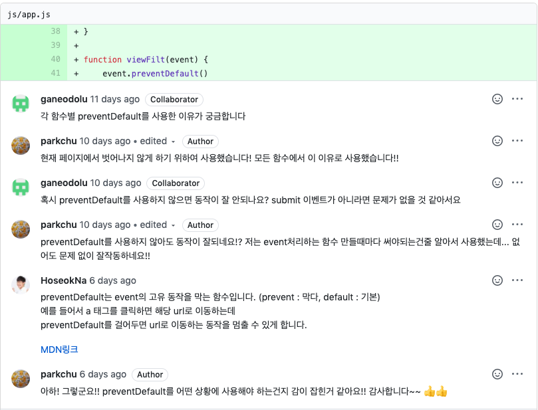Viewport: 538px width, 410px height.
Task: Add emoji reaction to parkchu's first reply
Action: (x=497, y=141)
